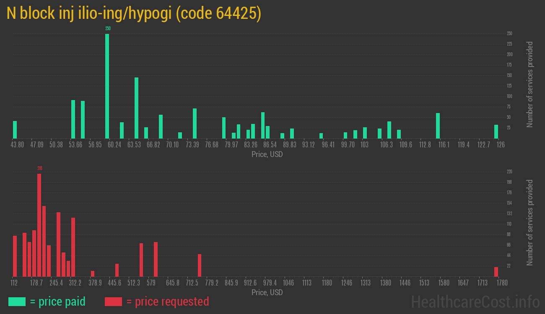Click the 'Number of services provided' bottom axis title
The height and width of the screenshot is (314, 545).
click(529, 222)
